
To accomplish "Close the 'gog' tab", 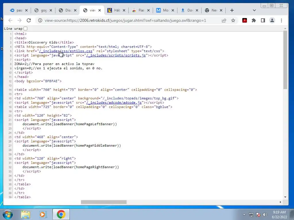I will pos(51,10).
